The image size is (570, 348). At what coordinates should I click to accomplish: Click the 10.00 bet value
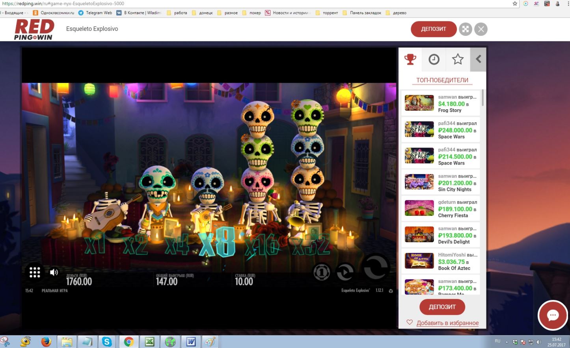pyautogui.click(x=244, y=281)
